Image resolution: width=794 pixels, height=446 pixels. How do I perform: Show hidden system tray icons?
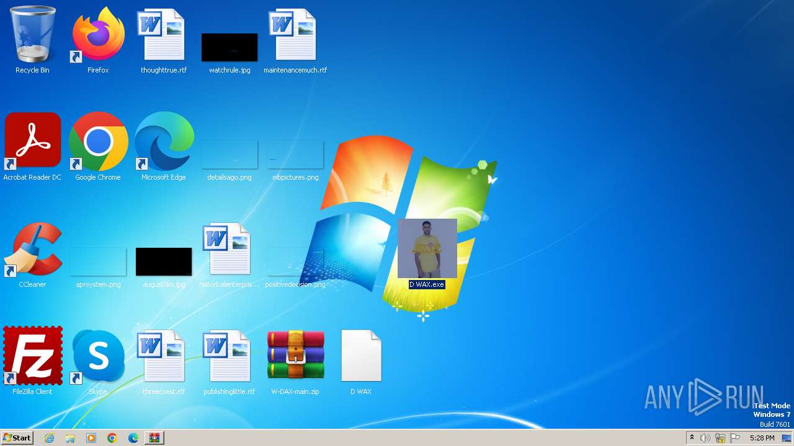(x=692, y=438)
